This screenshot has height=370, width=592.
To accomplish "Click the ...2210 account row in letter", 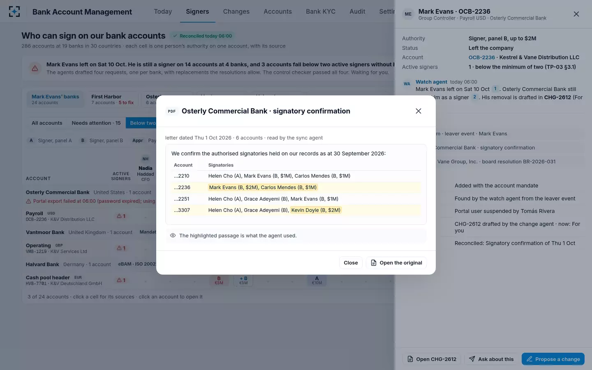I will 296,176.
